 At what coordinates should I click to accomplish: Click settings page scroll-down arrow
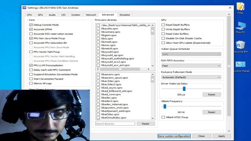coord(229,131)
